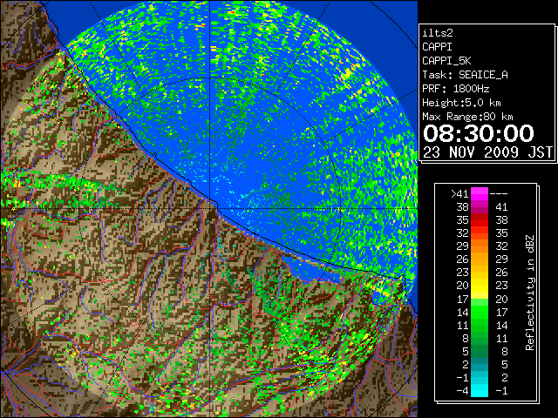Click the bright green 14-17 dBZ swatch
558x418 pixels.
[x=480, y=312]
